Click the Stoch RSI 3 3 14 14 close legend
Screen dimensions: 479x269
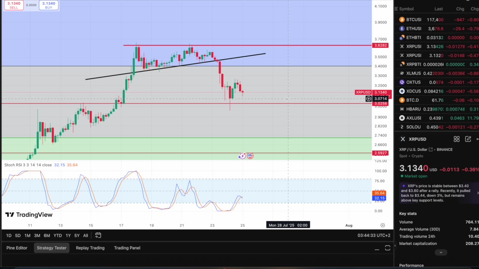pyautogui.click(x=28, y=165)
